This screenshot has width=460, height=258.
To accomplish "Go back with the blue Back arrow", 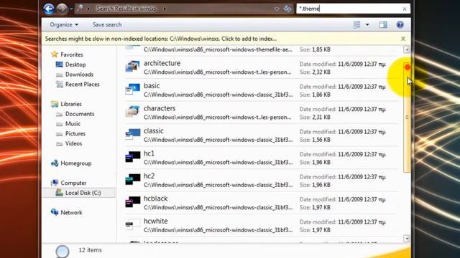I will [49, 9].
